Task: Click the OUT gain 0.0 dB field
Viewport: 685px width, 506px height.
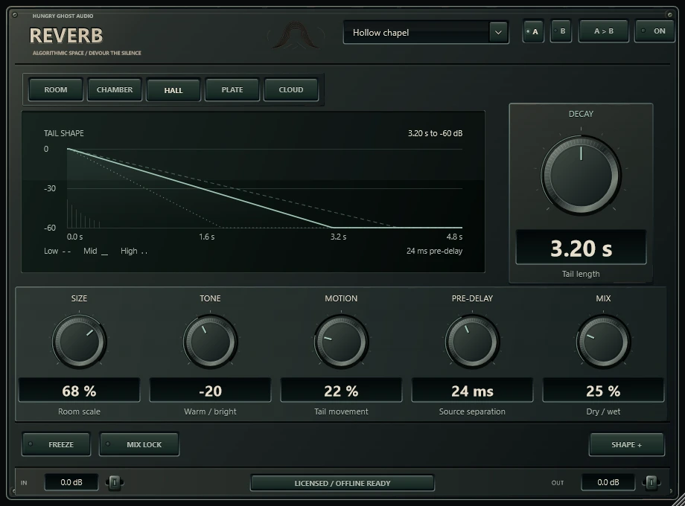Action: coord(608,482)
